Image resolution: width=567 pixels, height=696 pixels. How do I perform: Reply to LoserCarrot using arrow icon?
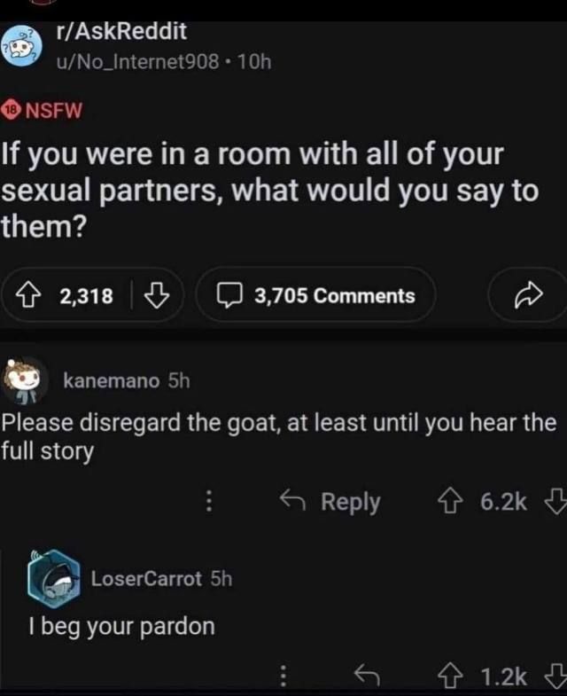[367, 675]
